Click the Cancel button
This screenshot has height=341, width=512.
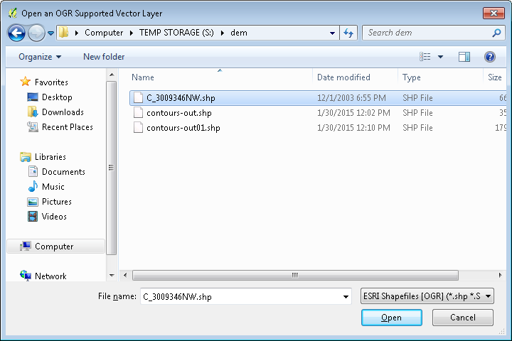point(463,318)
